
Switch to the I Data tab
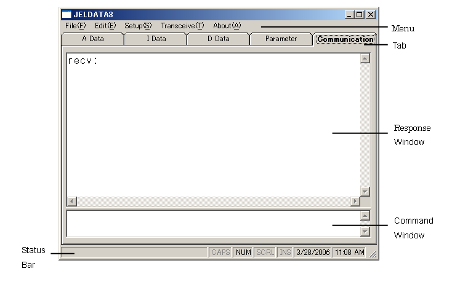pos(156,39)
